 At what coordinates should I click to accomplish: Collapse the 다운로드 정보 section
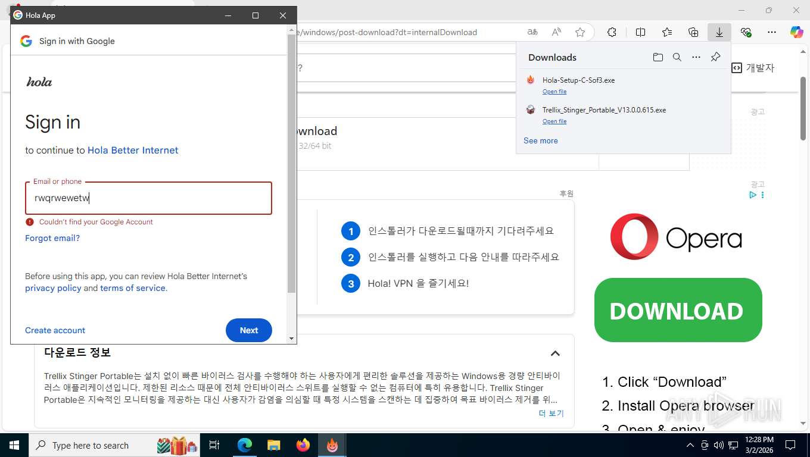click(555, 353)
